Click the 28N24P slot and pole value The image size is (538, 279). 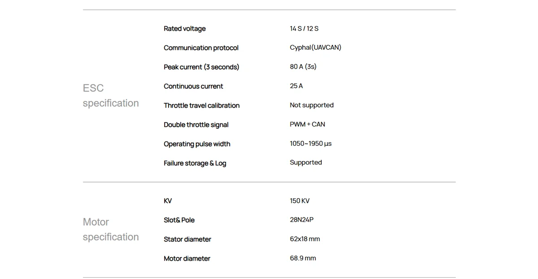pyautogui.click(x=302, y=220)
